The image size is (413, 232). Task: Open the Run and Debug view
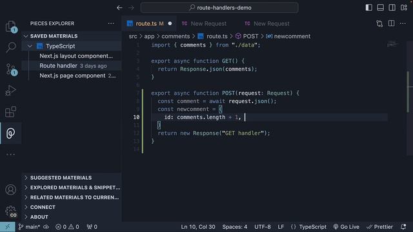[x=10, y=90]
